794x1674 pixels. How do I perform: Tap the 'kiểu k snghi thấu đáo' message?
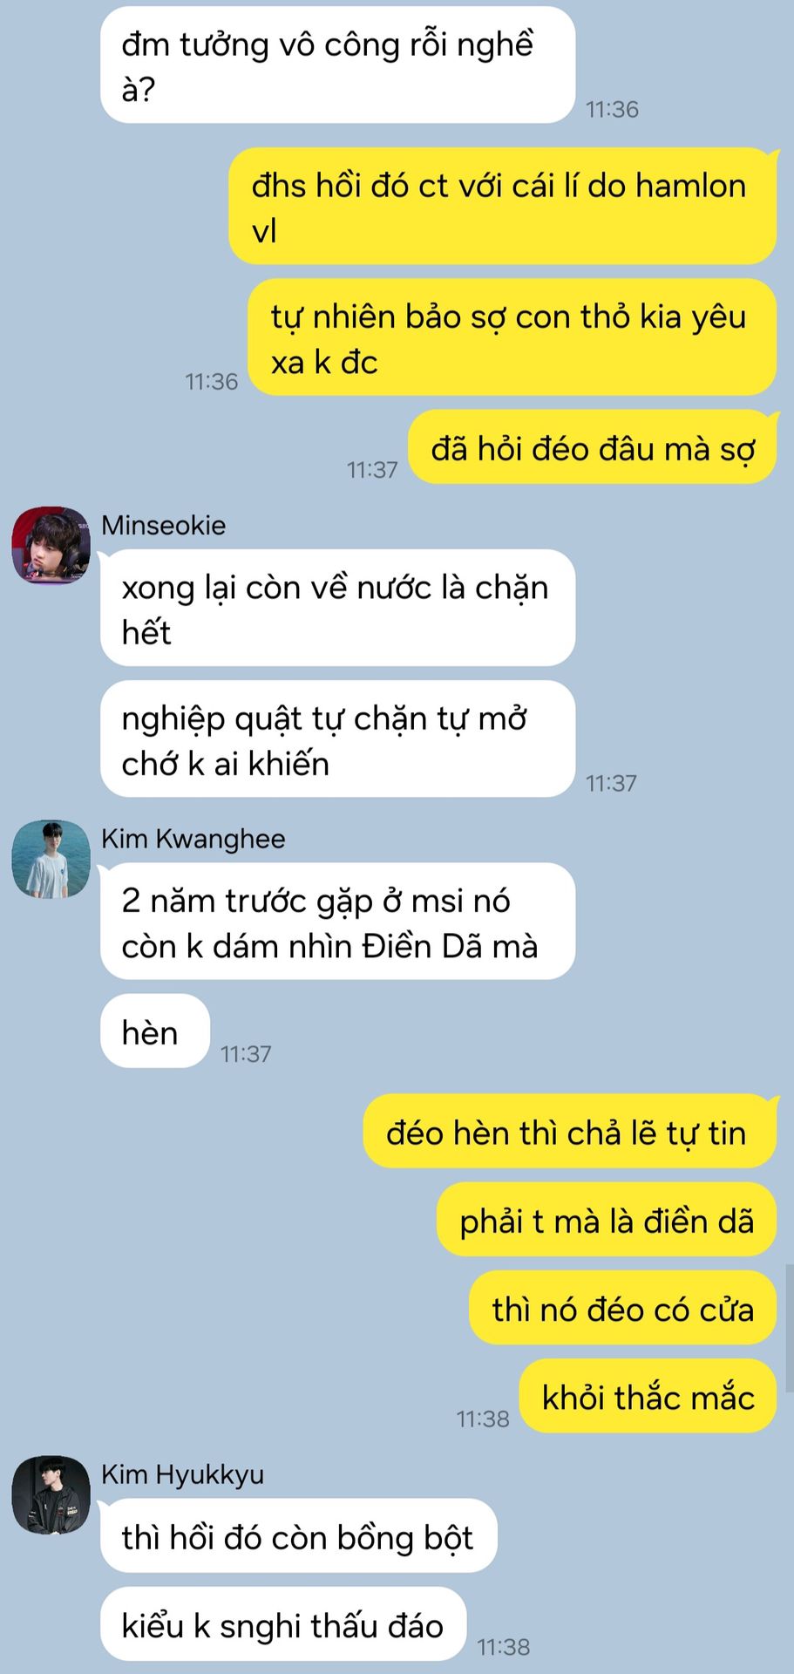(x=283, y=1623)
